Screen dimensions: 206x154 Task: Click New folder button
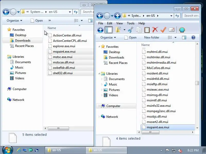click(152, 37)
